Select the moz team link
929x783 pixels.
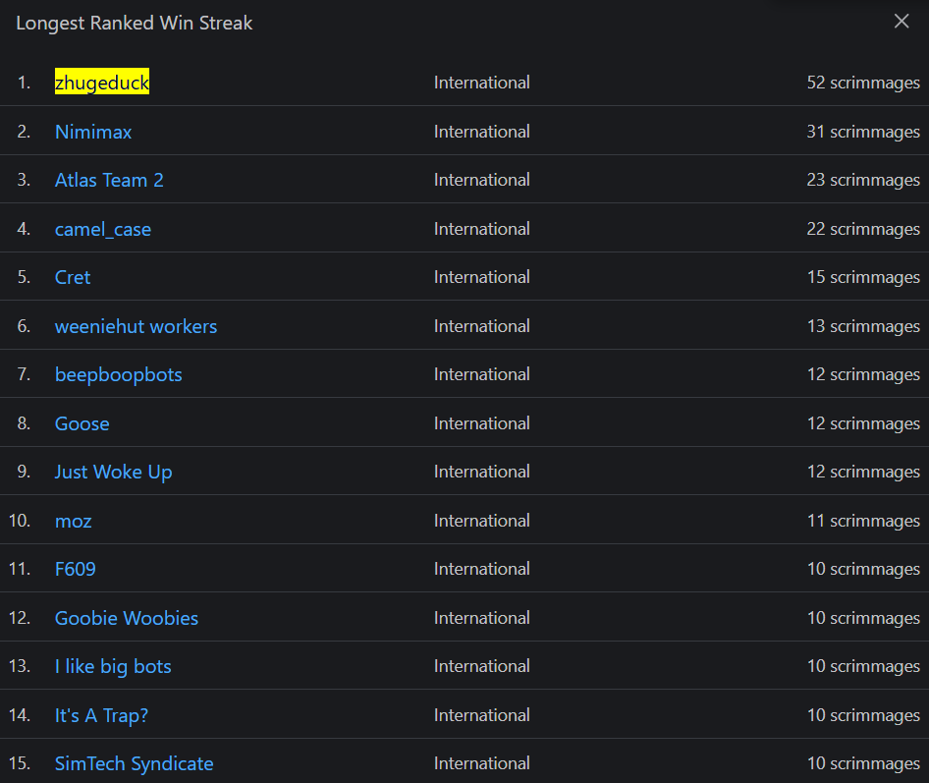(x=73, y=520)
